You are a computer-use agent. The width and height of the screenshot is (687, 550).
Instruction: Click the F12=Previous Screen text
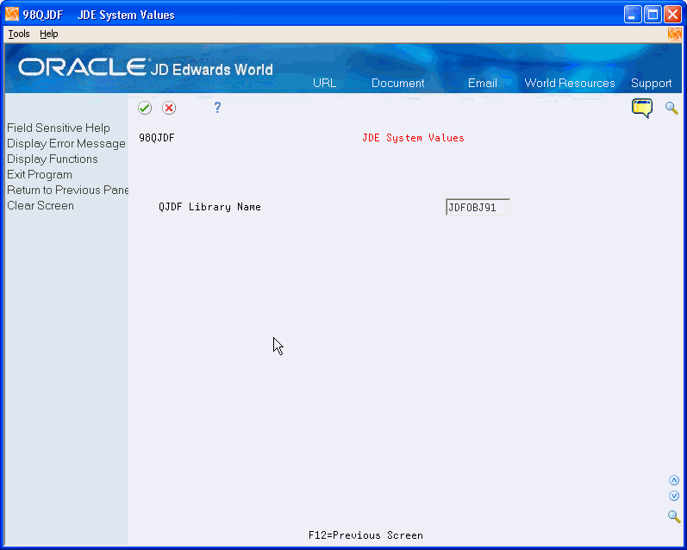click(365, 535)
